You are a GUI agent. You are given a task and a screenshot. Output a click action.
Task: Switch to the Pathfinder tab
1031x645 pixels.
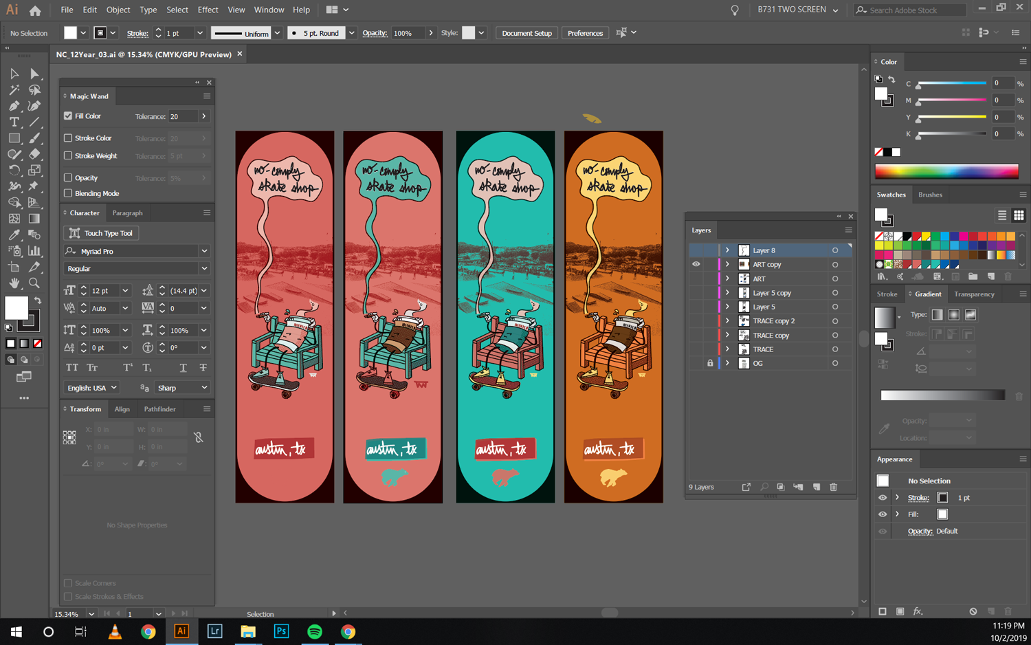[x=159, y=409]
